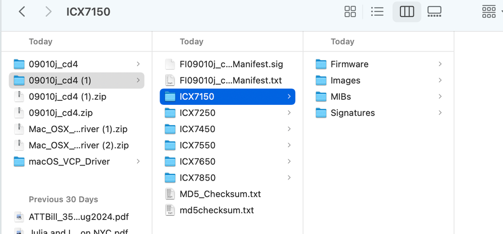
Task: Select the Signatures folder
Action: [x=352, y=113]
